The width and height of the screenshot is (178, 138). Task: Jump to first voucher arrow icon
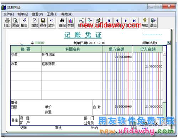click(x=109, y=23)
